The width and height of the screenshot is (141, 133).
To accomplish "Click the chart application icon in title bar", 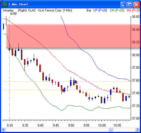I will click(x=5, y=4).
